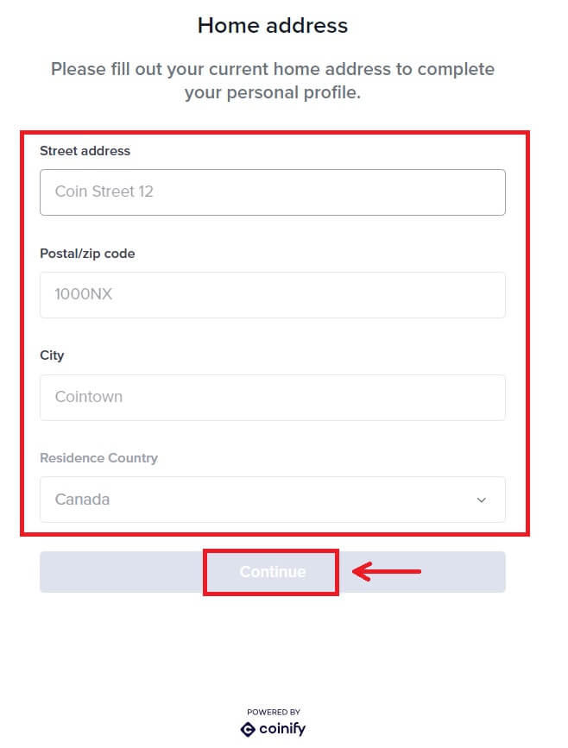Click the Street address label
568x748 pixels.
[x=85, y=150]
